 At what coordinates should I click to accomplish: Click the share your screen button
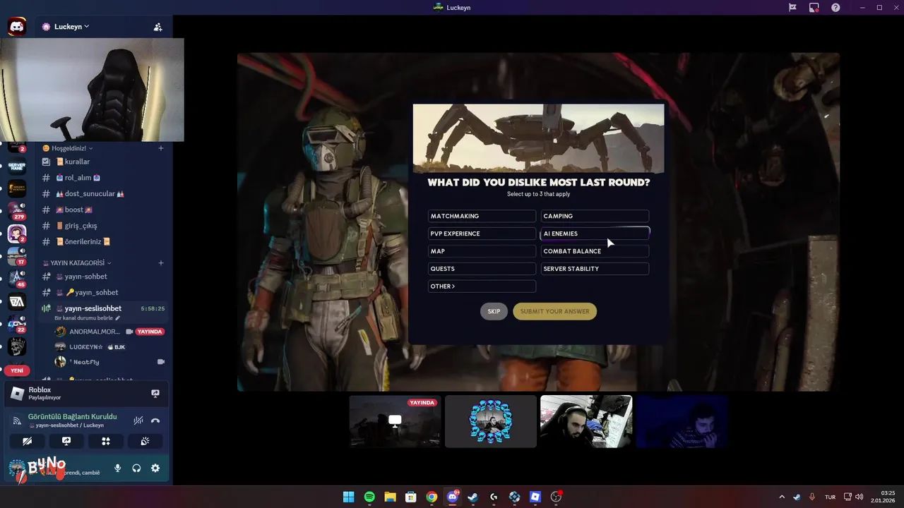[66, 441]
